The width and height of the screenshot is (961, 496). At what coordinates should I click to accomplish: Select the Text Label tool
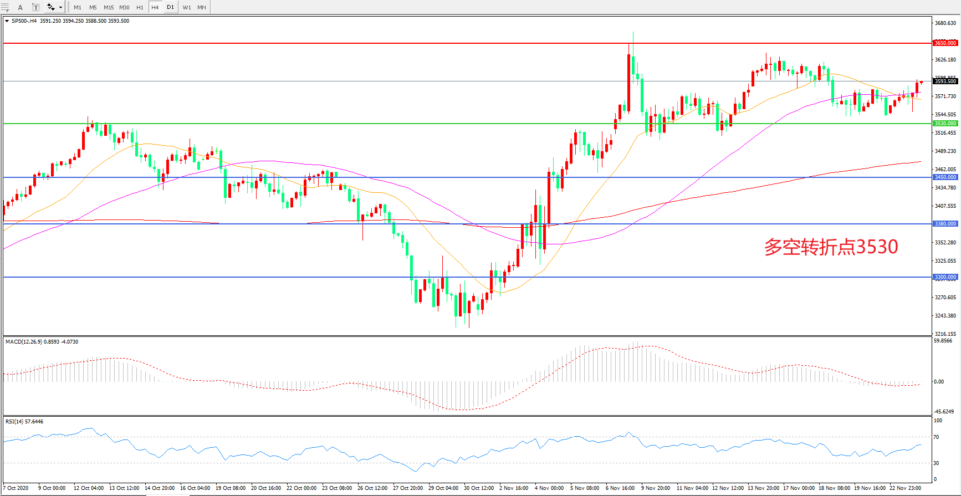pyautogui.click(x=35, y=7)
